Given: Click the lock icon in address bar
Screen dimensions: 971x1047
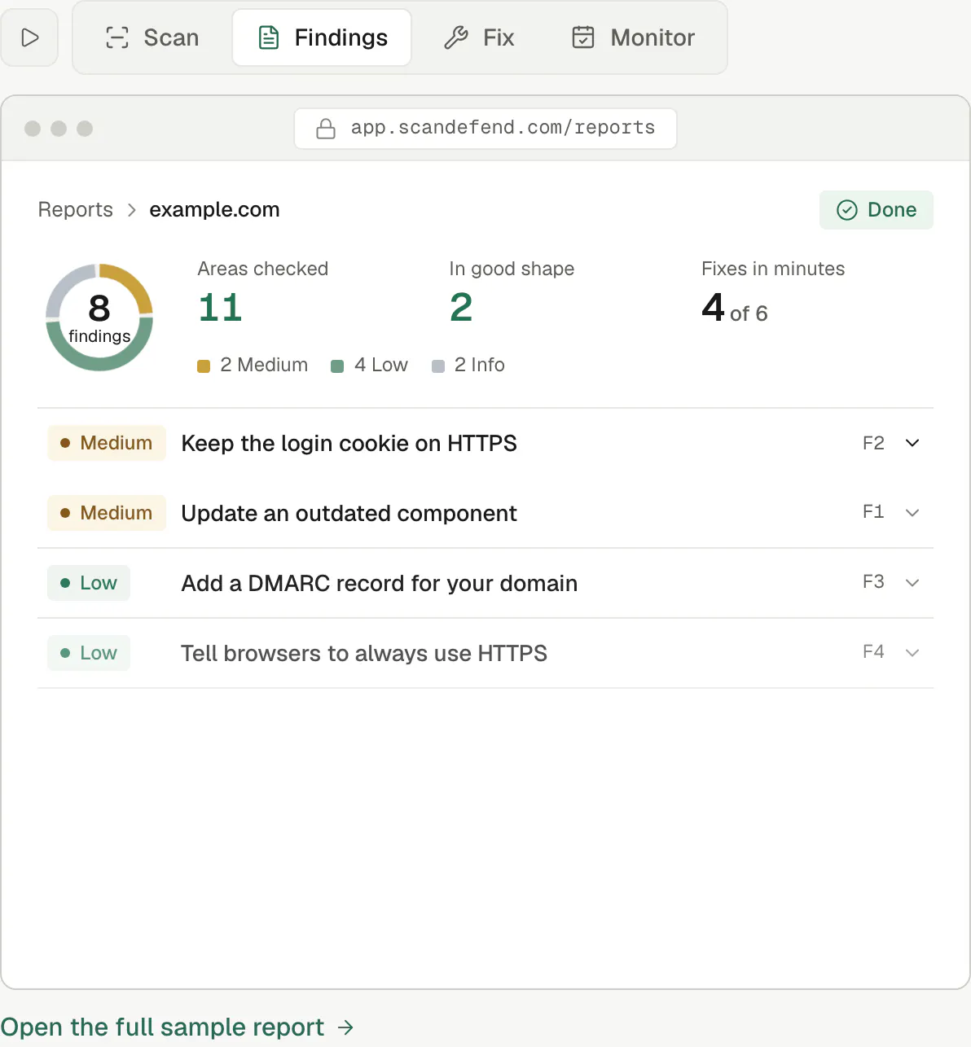Looking at the screenshot, I should 326,129.
